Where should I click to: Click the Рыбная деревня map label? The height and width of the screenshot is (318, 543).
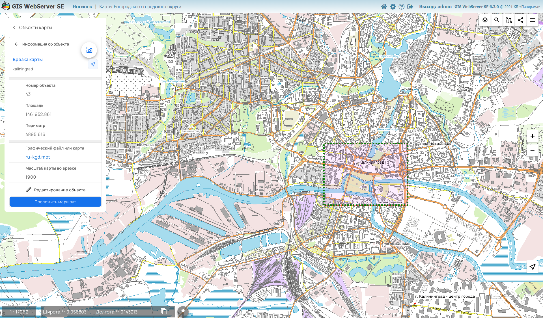pos(389,202)
